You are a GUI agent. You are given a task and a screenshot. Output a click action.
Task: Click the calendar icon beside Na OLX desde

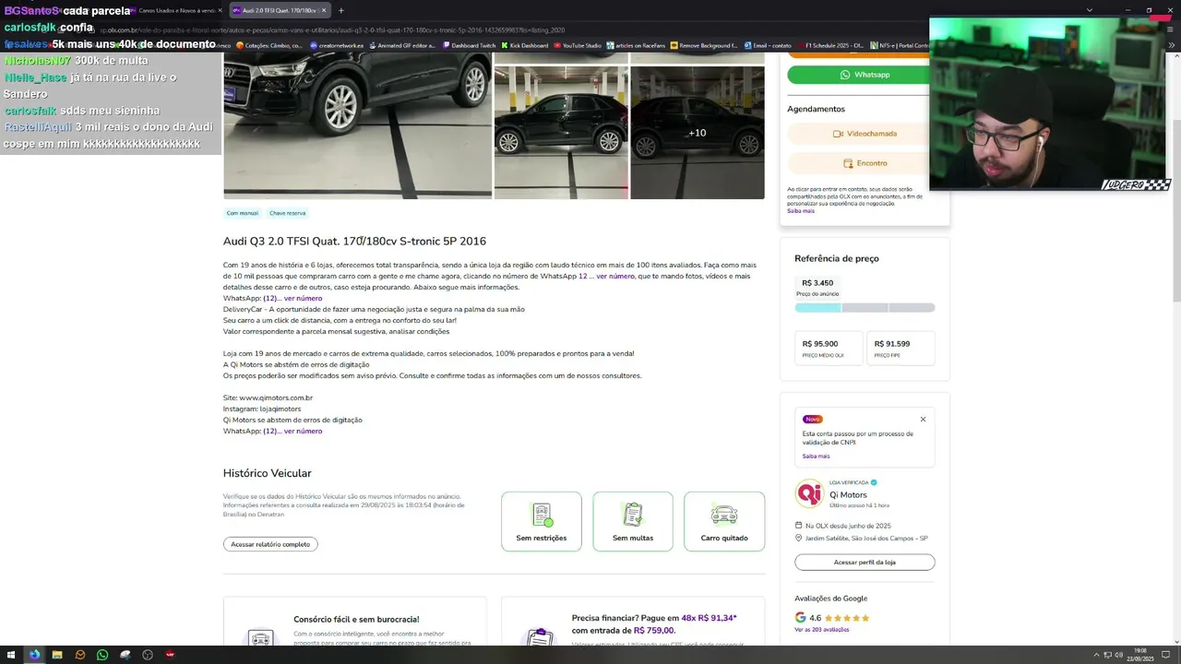pos(798,526)
